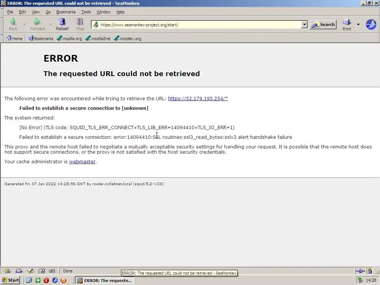Open the Bookmarks menu

[66, 12]
